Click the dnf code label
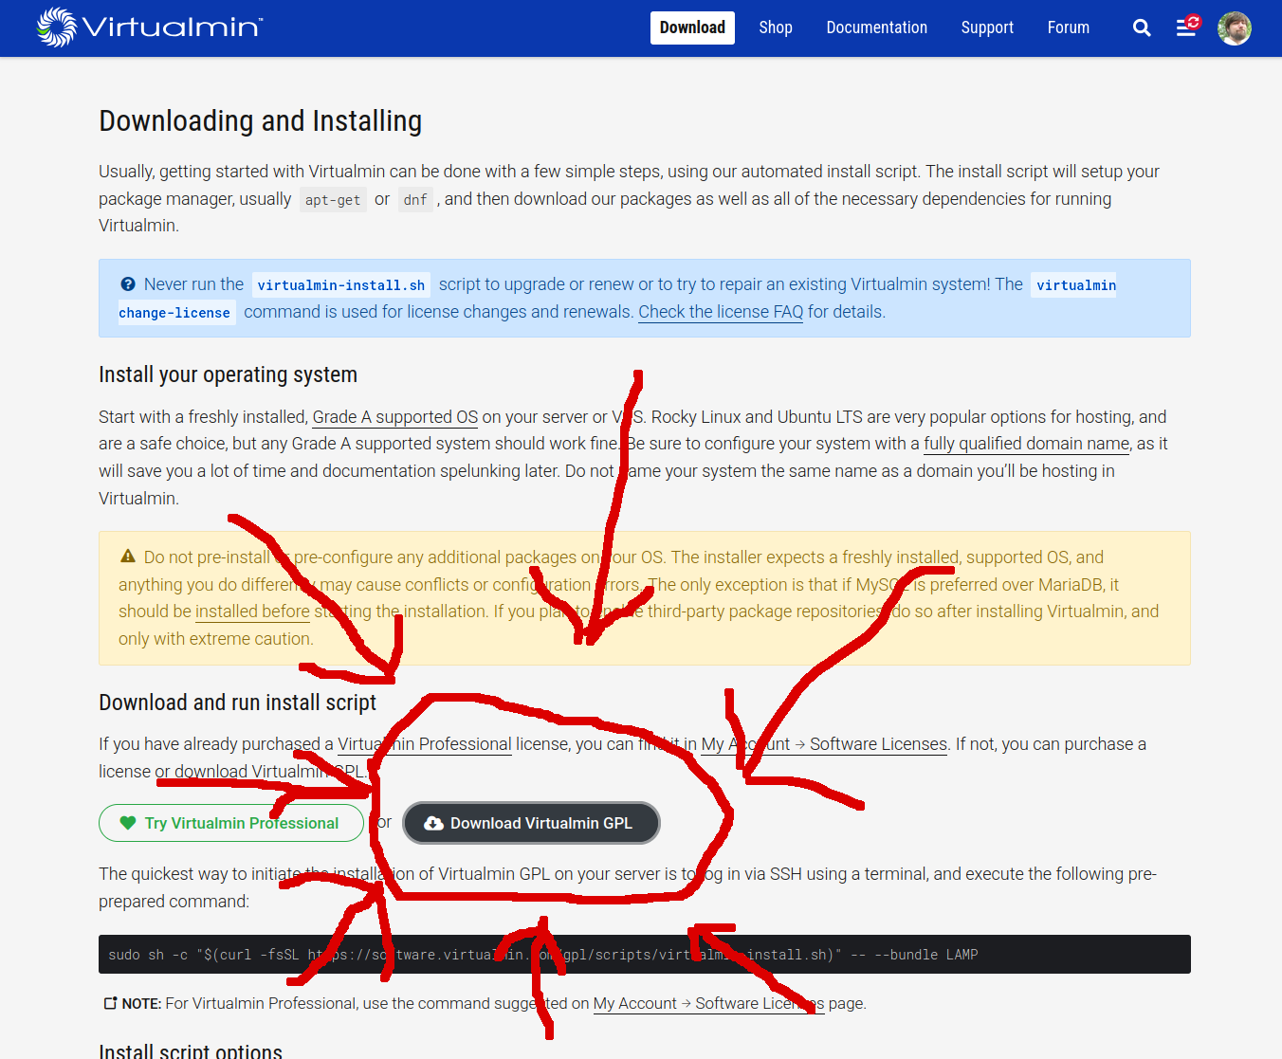 415,200
